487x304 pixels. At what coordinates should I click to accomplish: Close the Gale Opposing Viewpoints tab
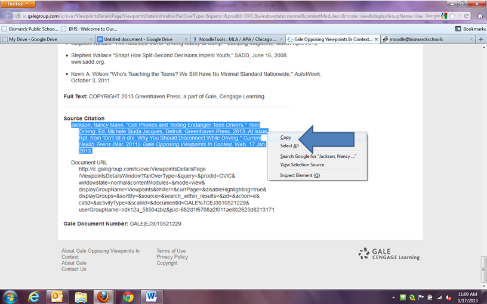point(376,39)
